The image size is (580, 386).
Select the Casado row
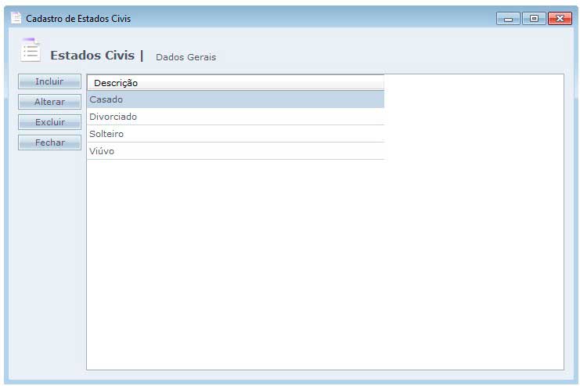(235, 99)
